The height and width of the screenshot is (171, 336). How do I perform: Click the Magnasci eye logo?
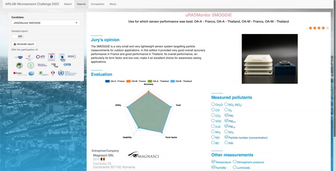143,155
